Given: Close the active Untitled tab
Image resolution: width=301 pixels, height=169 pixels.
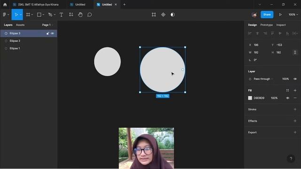Looking at the screenshot, I should [x=116, y=5].
